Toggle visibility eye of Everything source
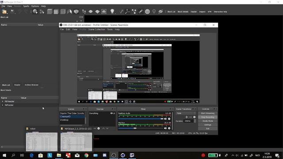The height and width of the screenshot is (159, 283). pyautogui.click(x=111, y=114)
